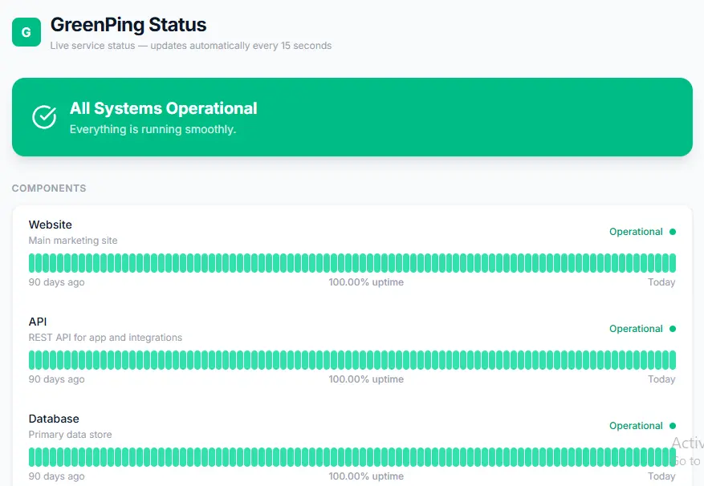Click API's 'Today' label
The image size is (704, 486).
(x=661, y=379)
